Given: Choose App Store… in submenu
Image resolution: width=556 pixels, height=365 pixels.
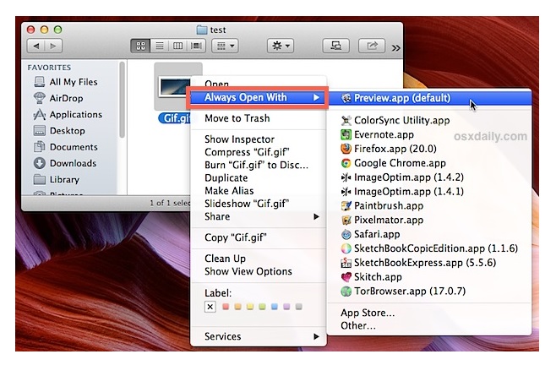Looking at the screenshot, I should point(429,313).
